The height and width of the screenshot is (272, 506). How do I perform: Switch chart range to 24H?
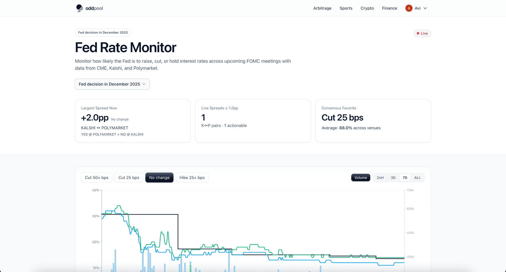pos(380,178)
